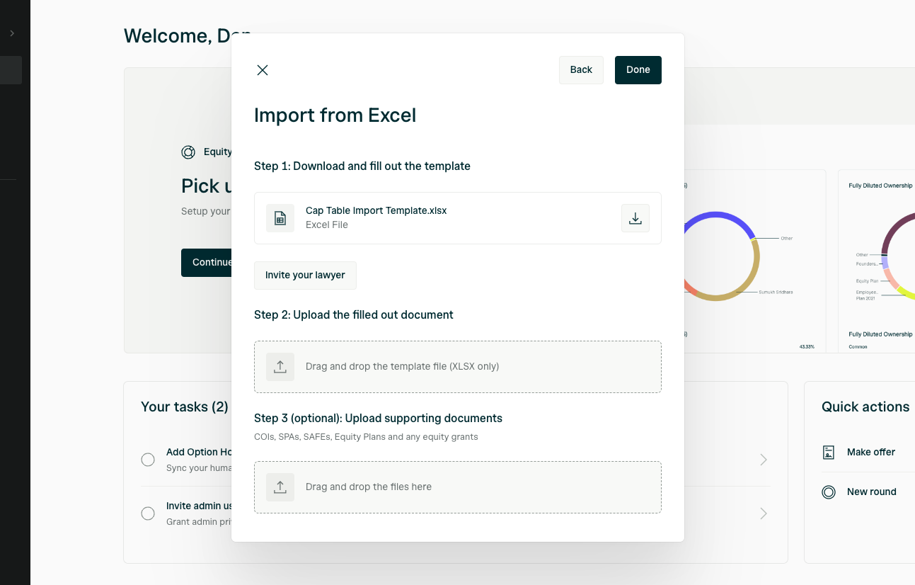Click the Excel file spreadsheet icon
Image resolution: width=915 pixels, height=585 pixels.
coord(280,218)
